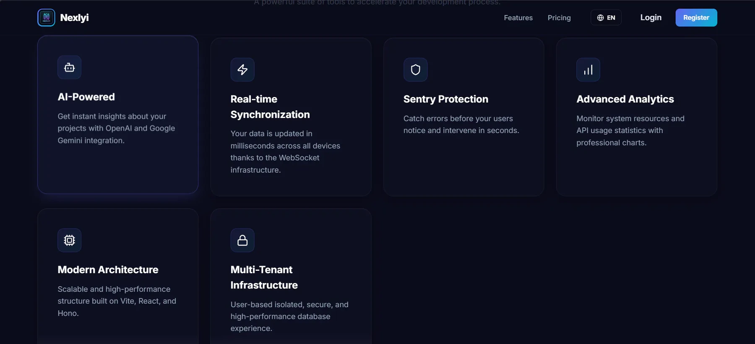Click the Login link
The image size is (755, 344).
[x=651, y=18]
